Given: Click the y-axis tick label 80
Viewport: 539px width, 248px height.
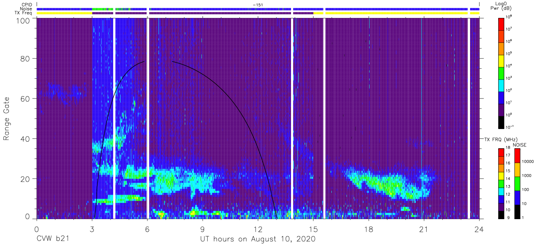Looking at the screenshot, I should (x=25, y=59).
